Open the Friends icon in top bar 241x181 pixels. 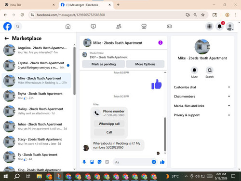[x=119, y=27]
